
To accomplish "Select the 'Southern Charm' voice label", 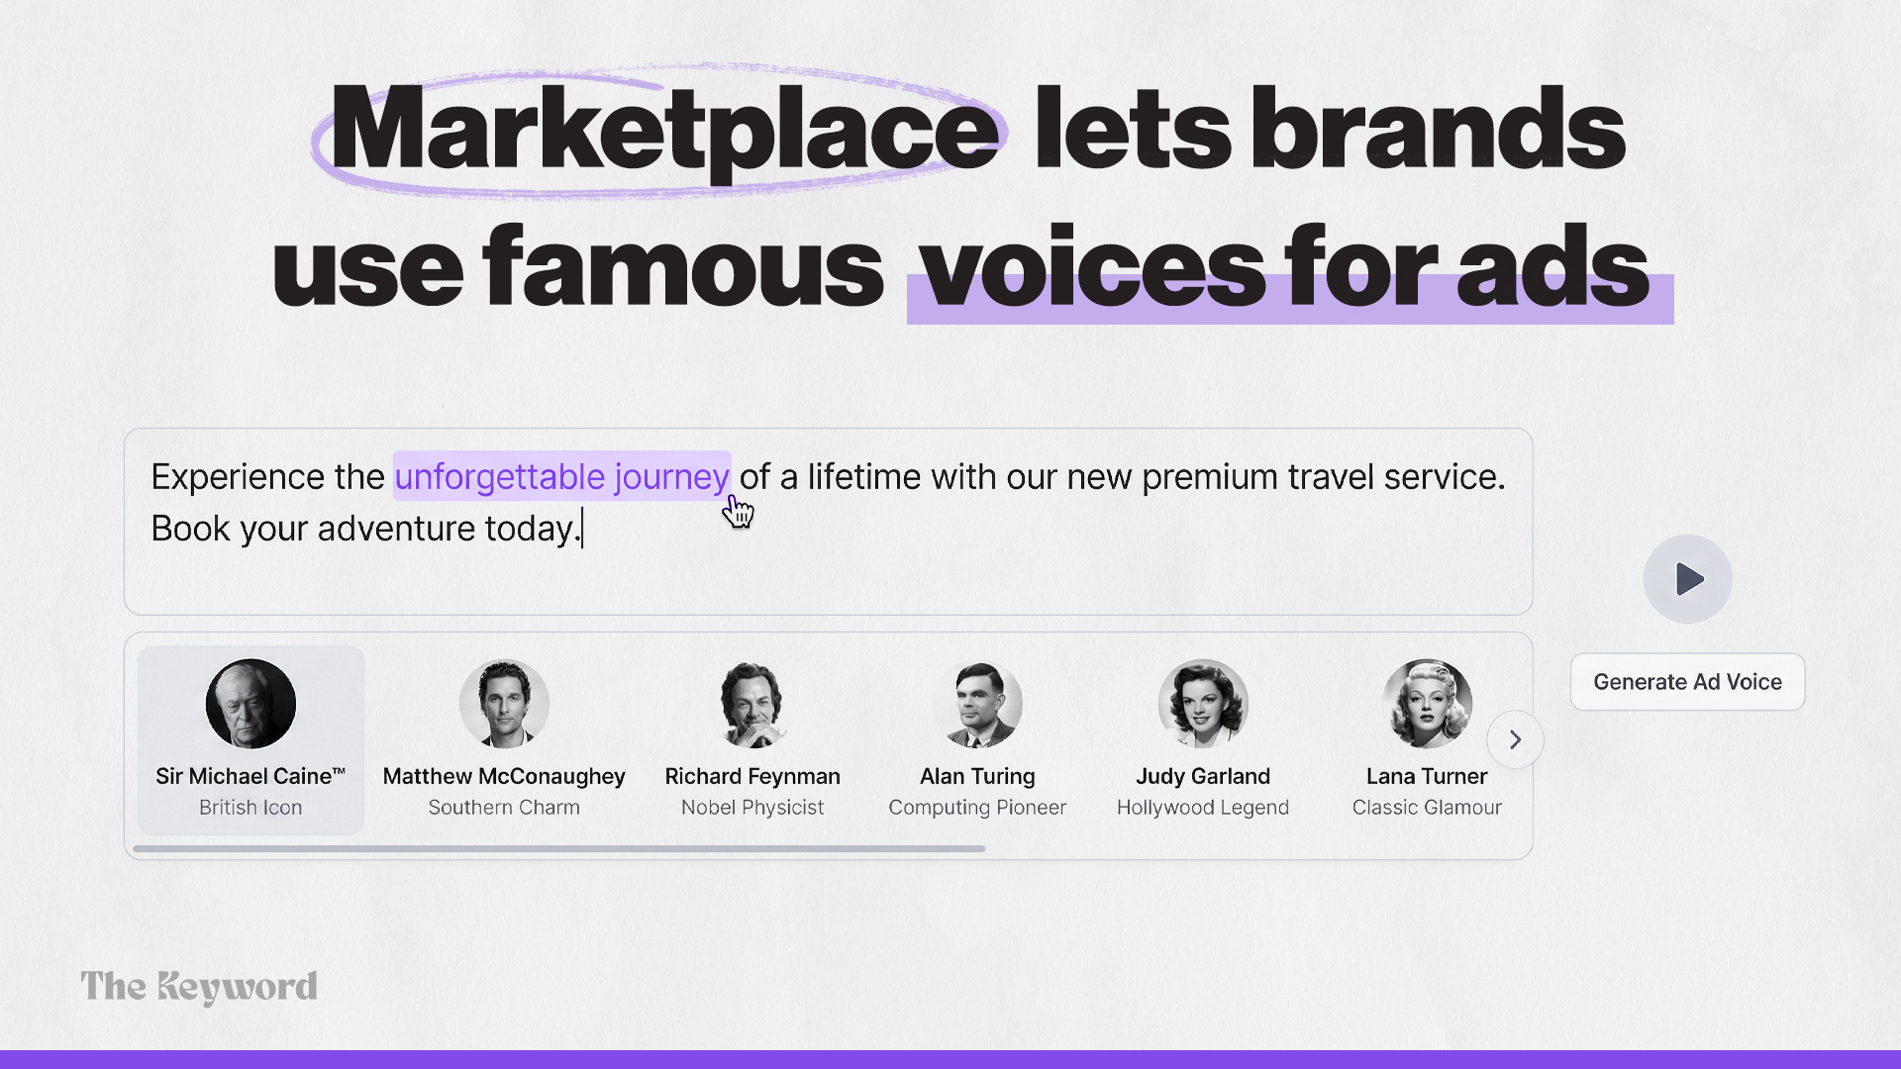I will (504, 808).
